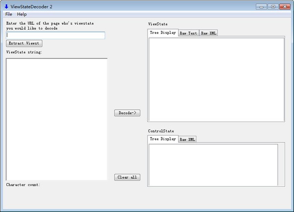Minimize the ViewStateDecoder window
294x212 pixels.
(x=261, y=6)
